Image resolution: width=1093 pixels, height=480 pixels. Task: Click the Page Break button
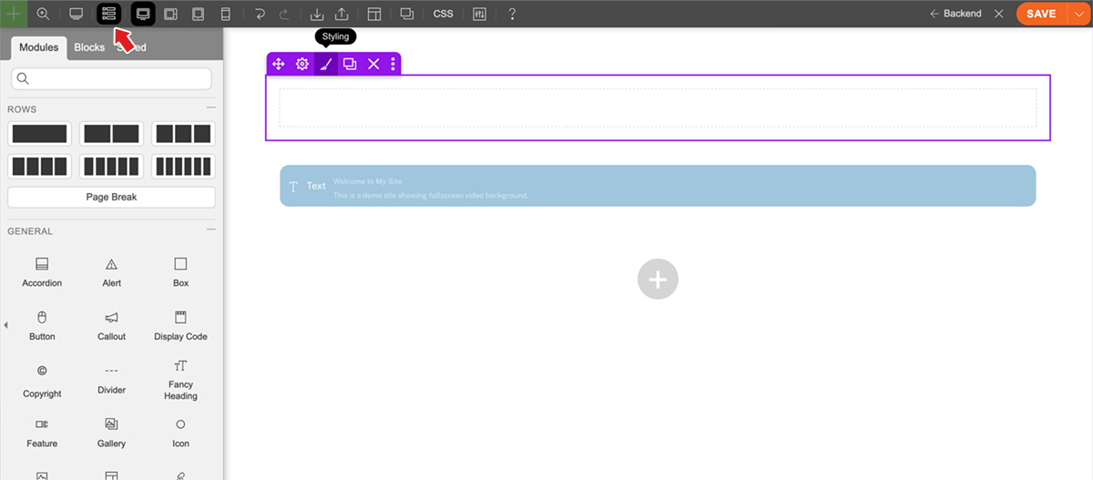click(x=111, y=197)
